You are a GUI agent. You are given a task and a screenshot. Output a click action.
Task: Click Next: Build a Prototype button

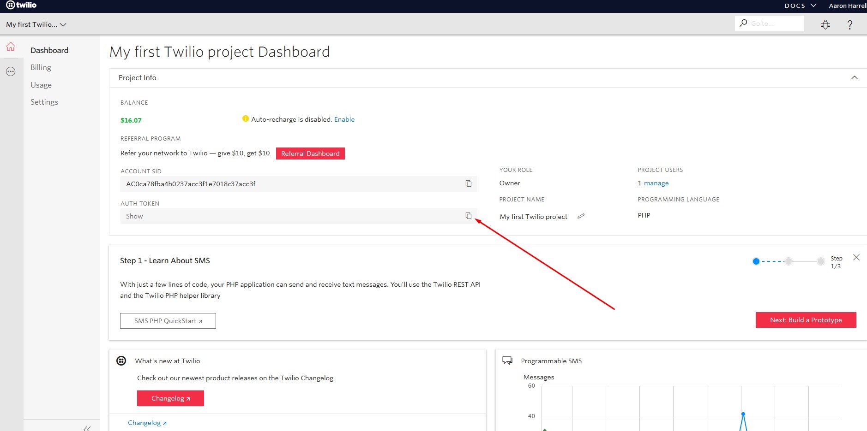click(805, 320)
